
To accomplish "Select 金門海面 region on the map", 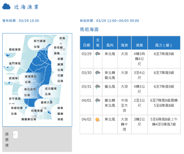I will [15, 63].
